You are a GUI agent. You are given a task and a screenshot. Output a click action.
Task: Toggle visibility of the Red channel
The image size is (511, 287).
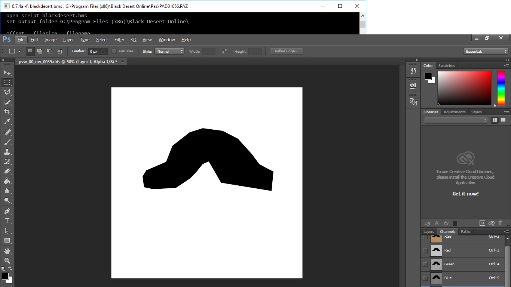[x=425, y=250]
